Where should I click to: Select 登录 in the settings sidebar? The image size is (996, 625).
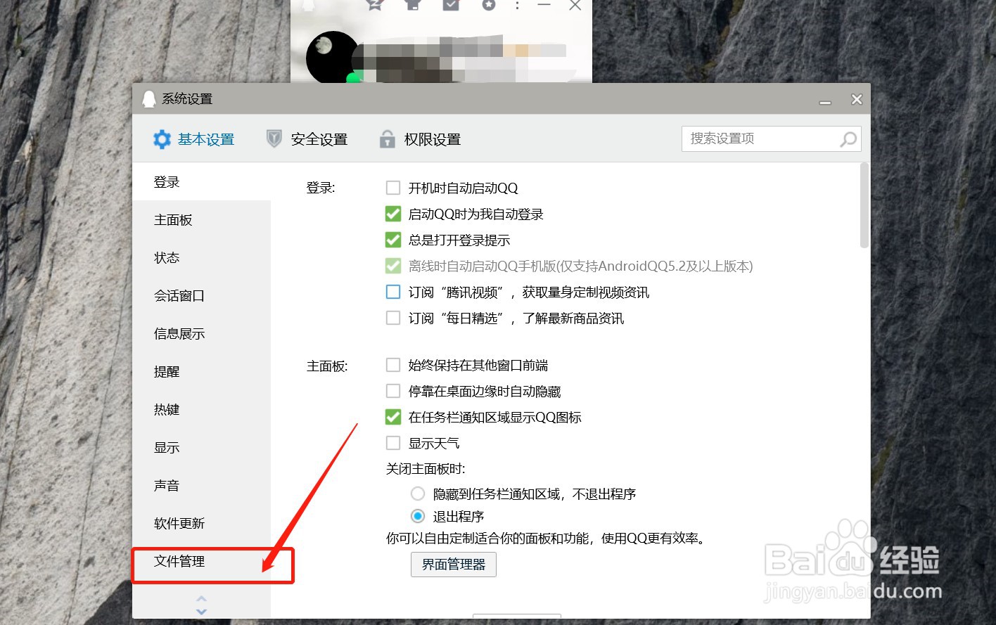point(201,182)
